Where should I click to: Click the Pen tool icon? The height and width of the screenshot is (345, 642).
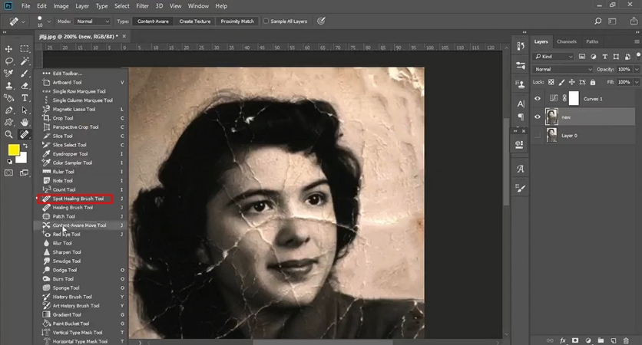9,110
